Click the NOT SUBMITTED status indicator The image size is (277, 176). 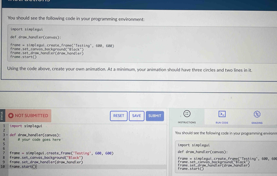click(x=28, y=116)
